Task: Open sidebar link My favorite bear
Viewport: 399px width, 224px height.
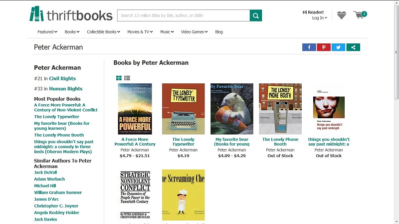Action: 62,126
